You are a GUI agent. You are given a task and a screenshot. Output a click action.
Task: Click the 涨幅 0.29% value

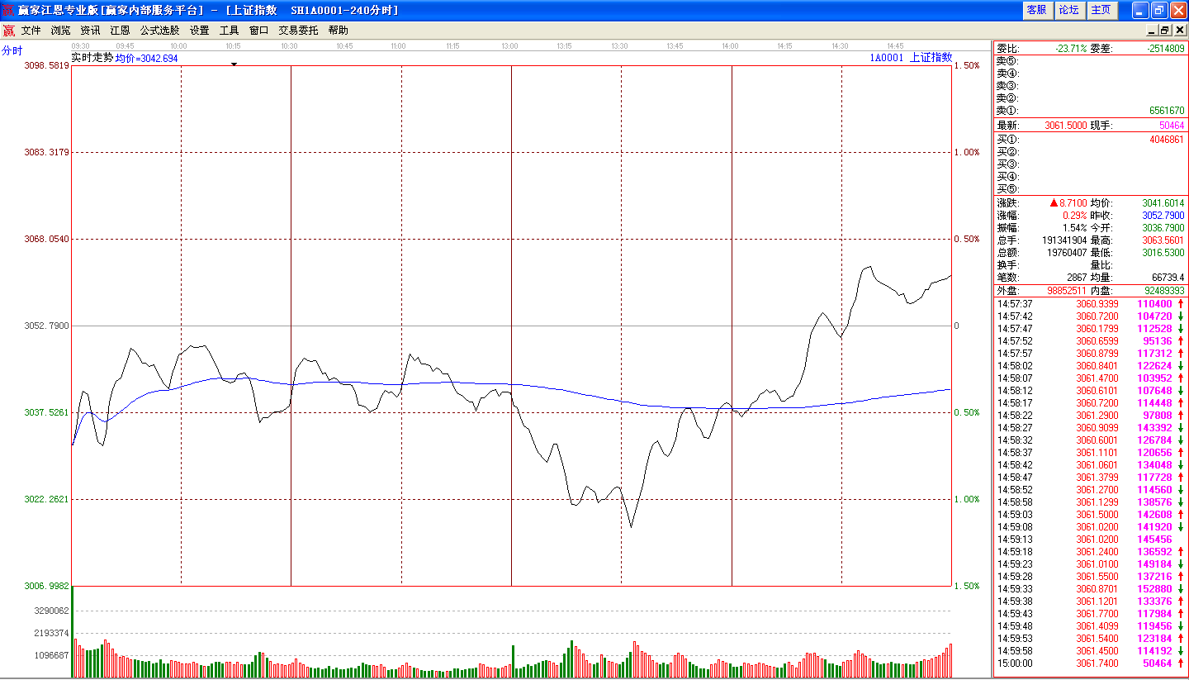pos(1075,216)
